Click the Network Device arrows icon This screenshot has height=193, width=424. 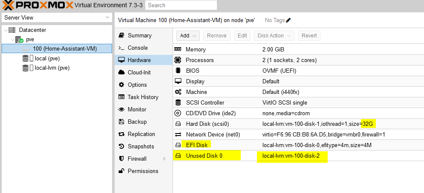click(178, 134)
